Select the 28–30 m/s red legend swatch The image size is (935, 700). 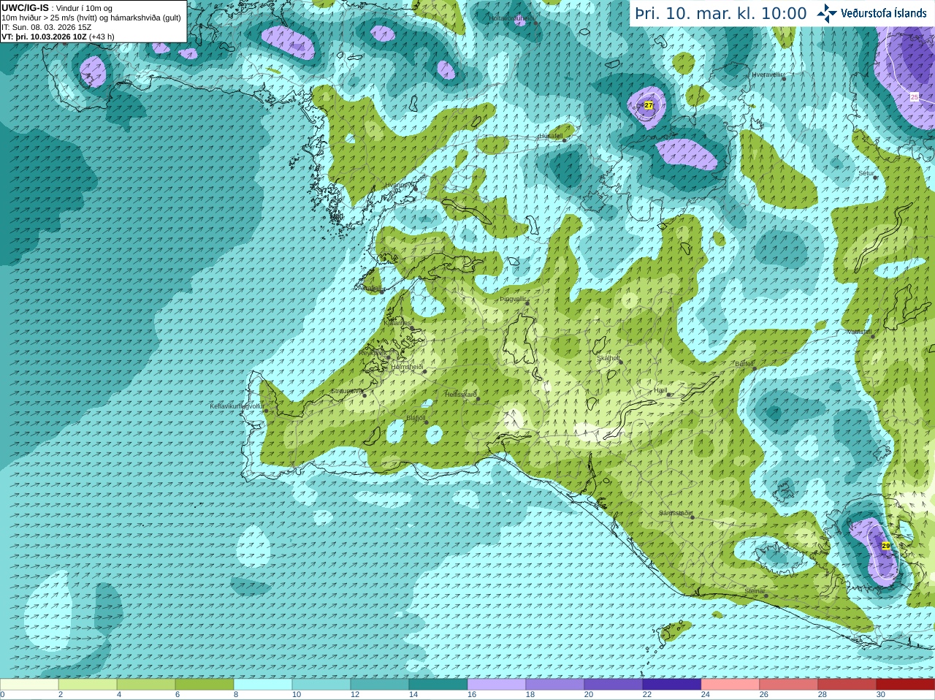click(x=847, y=685)
